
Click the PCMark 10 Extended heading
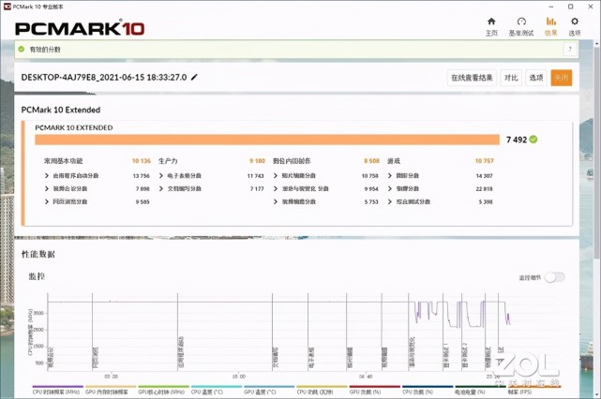pos(61,110)
